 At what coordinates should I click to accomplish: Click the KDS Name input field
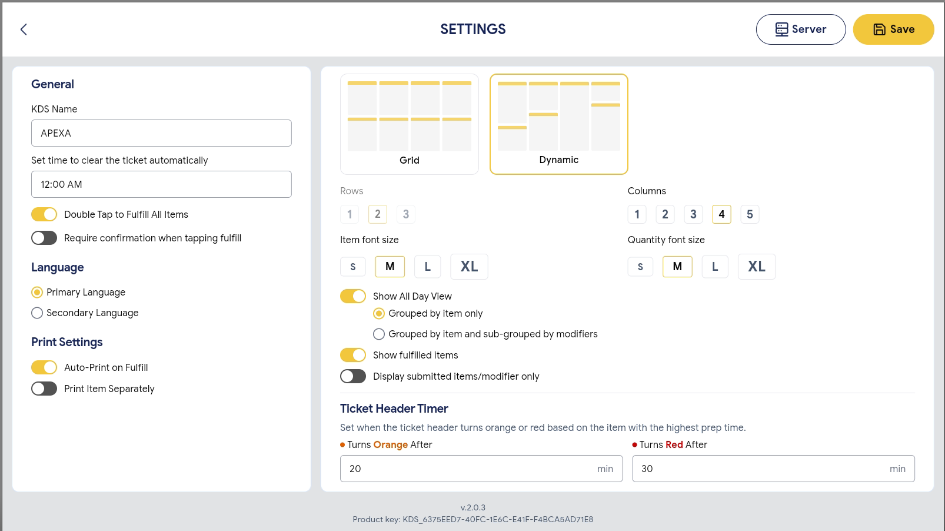161,133
